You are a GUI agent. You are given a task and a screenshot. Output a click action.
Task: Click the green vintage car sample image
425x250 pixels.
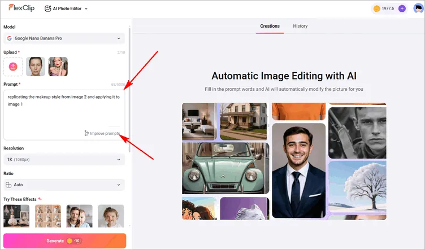tap(225, 168)
